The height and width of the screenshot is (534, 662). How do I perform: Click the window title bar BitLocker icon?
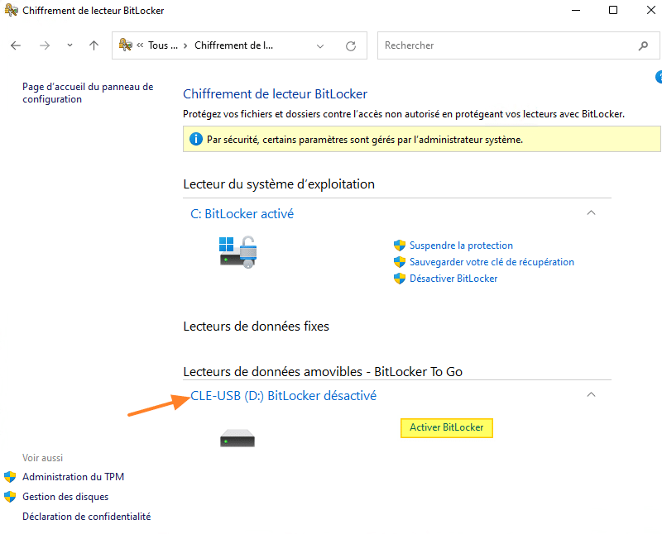click(x=11, y=10)
